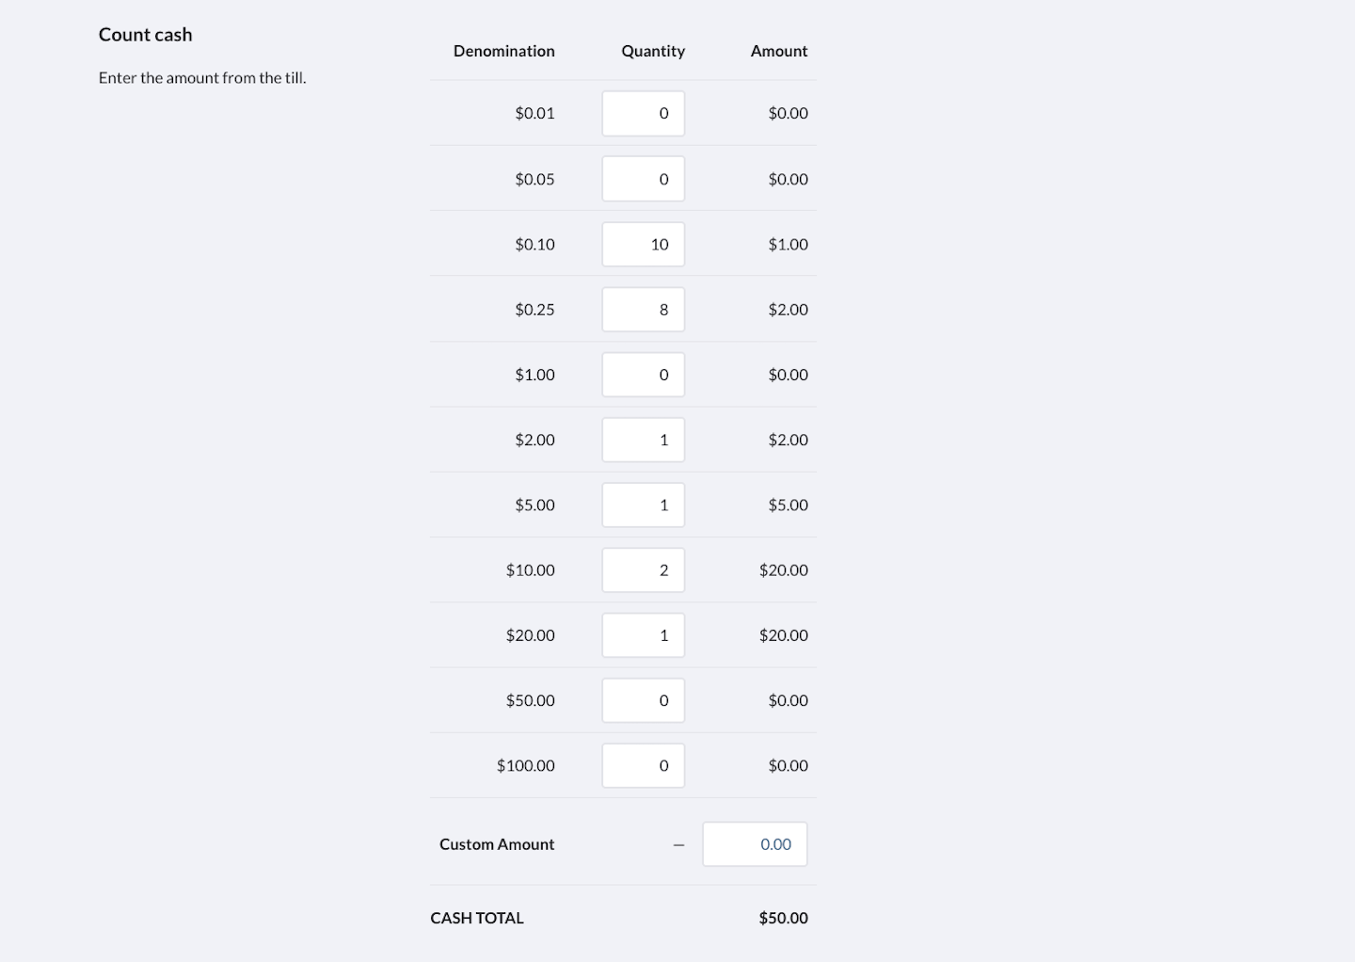1355x962 pixels.
Task: Select the CASH TOTAL label
Action: click(x=476, y=918)
